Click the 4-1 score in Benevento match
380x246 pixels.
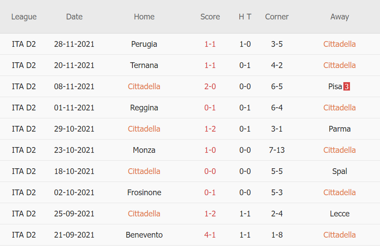coord(210,235)
